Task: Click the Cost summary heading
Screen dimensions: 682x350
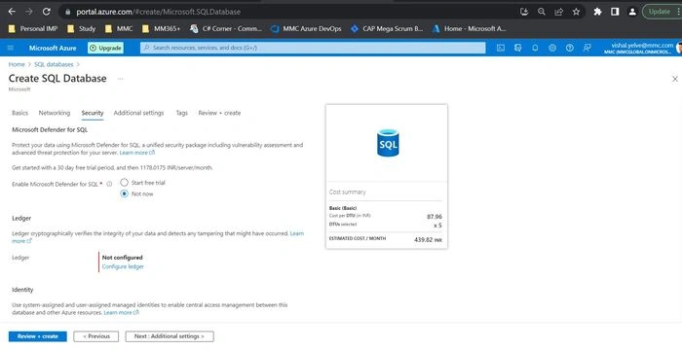Action: click(348, 192)
